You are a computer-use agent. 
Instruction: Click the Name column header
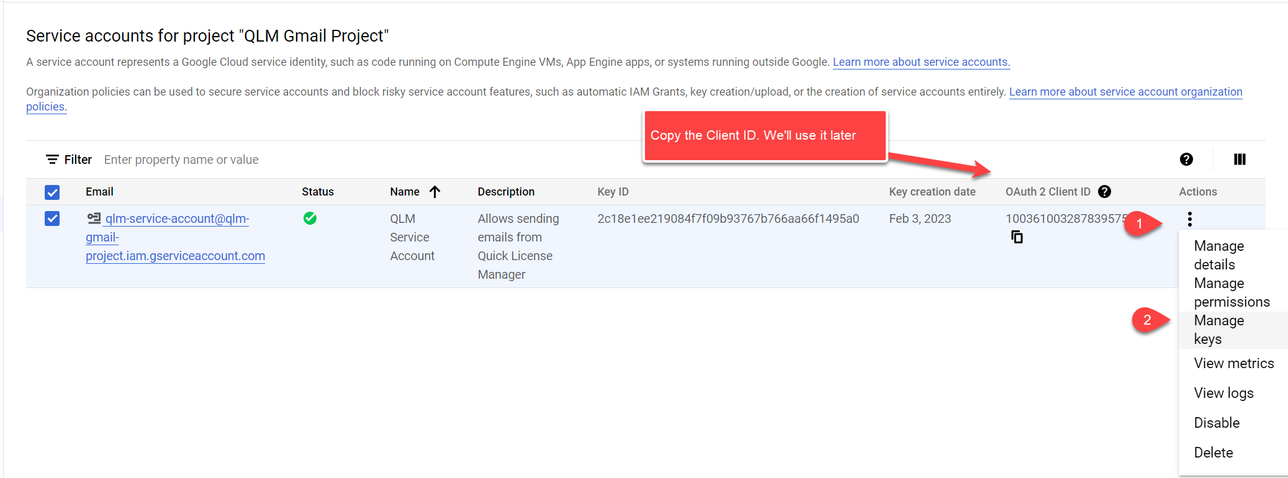[405, 192]
